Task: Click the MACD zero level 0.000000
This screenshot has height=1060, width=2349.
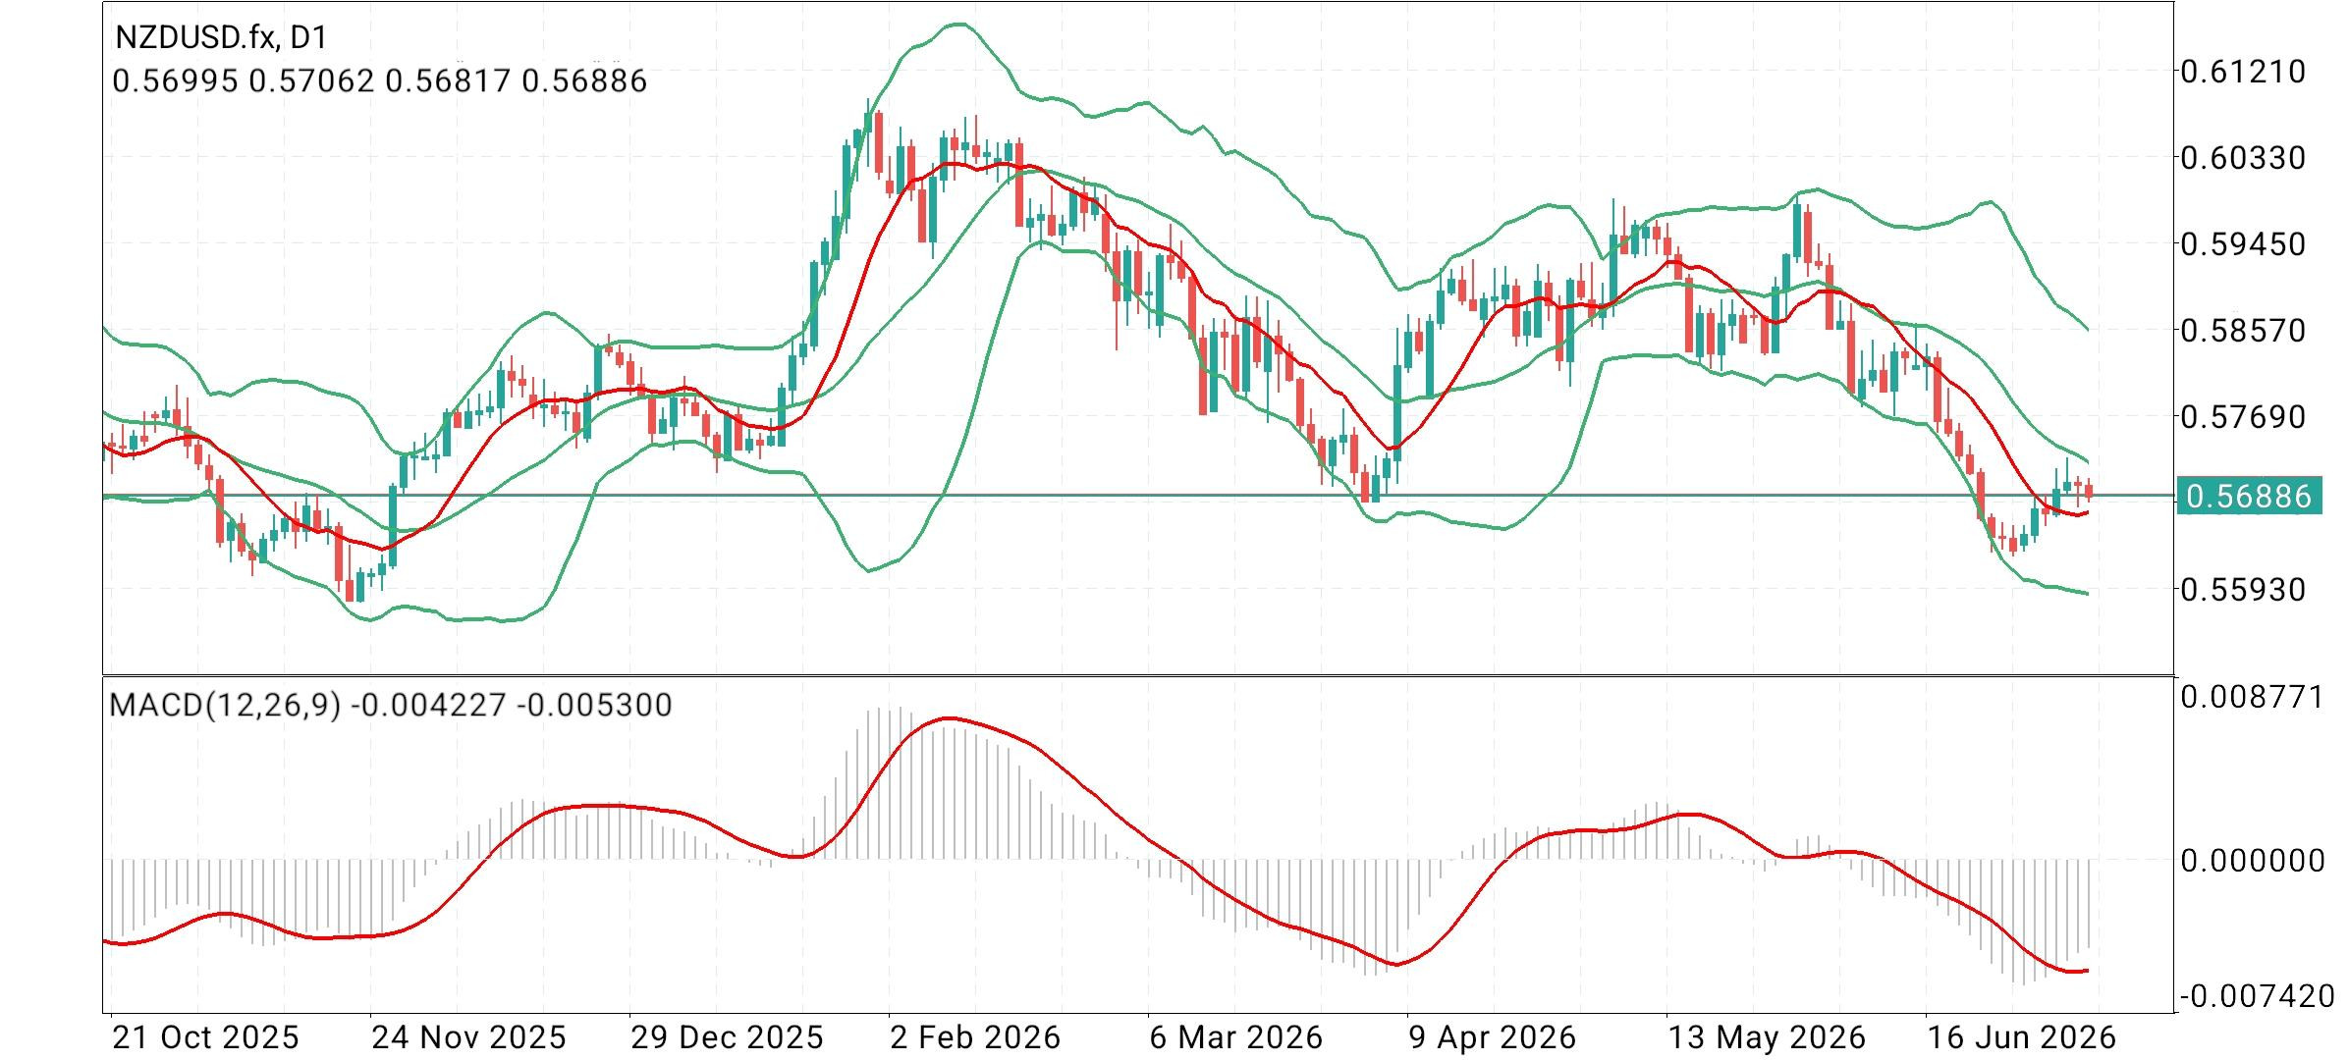Action: point(2253,860)
